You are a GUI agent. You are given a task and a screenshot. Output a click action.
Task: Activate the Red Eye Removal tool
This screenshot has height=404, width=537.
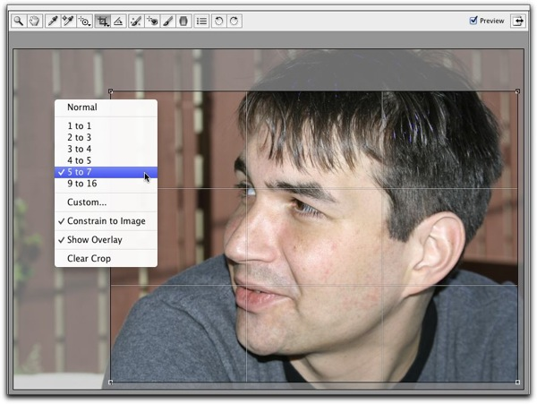click(151, 21)
